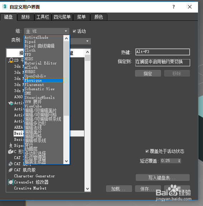Click the 3ds Max app icon in title bar
Screen dimensions: 203x206
[x=5, y=6]
